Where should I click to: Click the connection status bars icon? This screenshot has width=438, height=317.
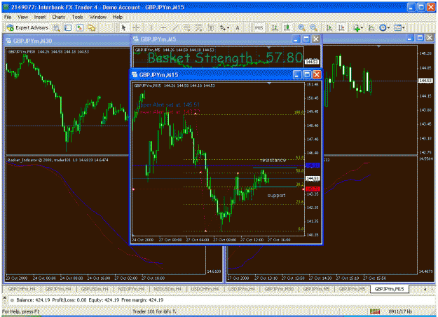pos(375,311)
